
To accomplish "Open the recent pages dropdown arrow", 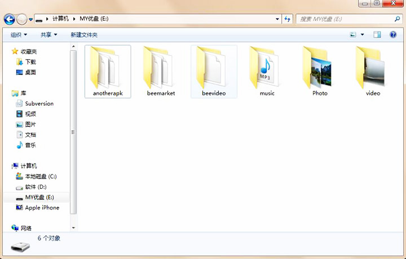I will (x=30, y=19).
